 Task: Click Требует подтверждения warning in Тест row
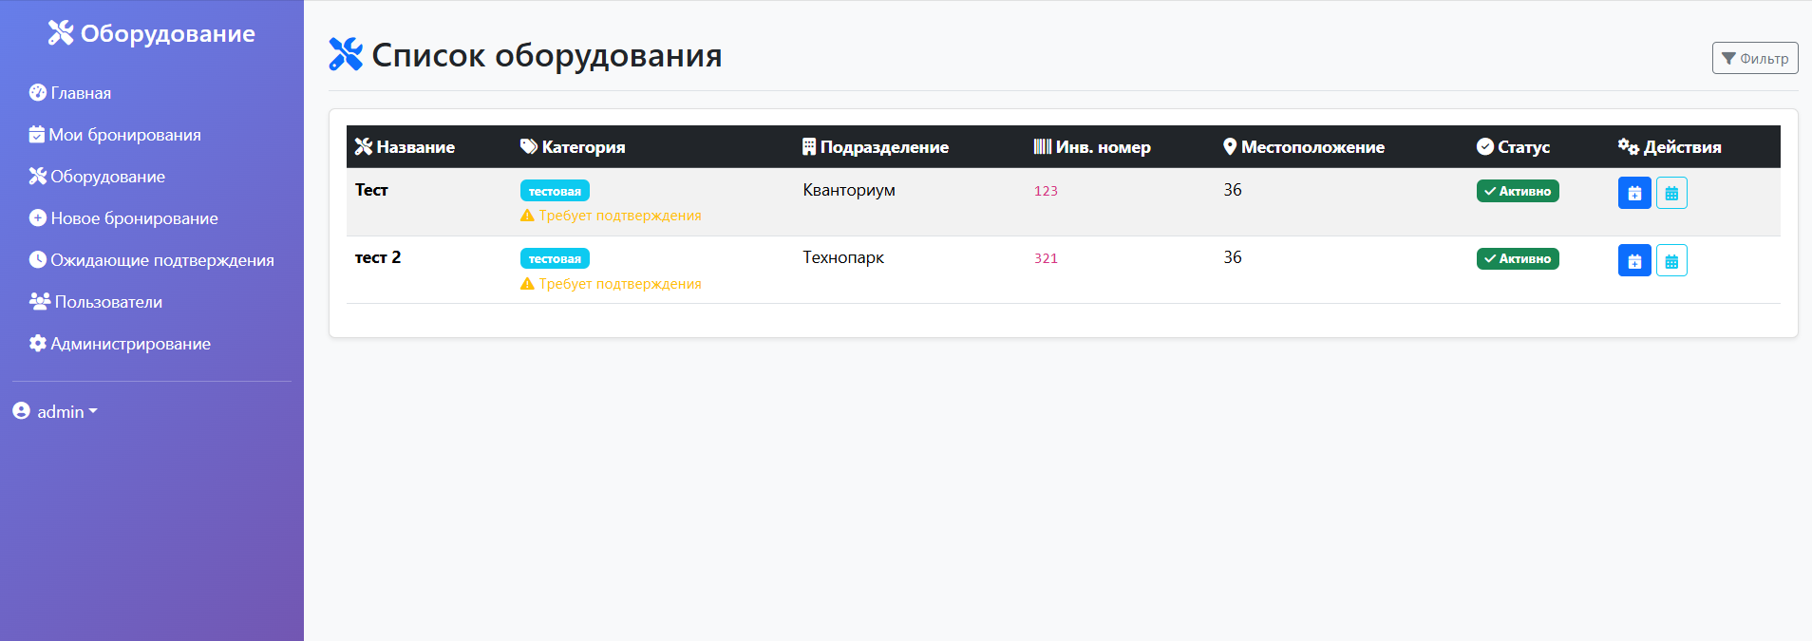point(611,216)
